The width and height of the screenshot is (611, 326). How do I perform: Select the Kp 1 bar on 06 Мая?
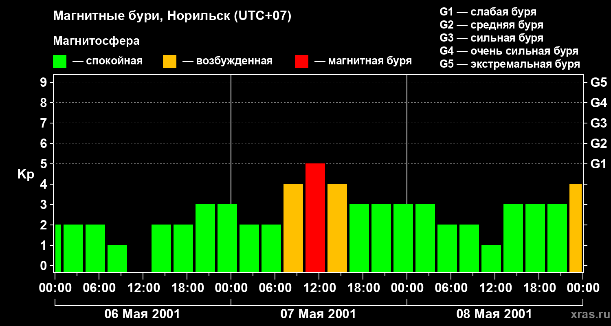(x=117, y=258)
